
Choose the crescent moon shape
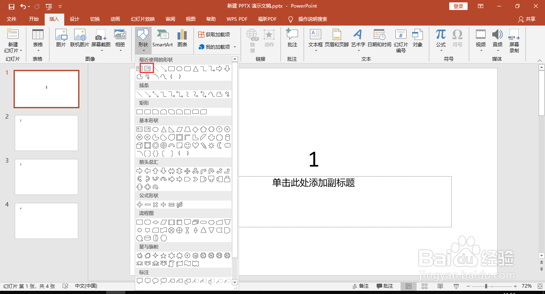click(219, 145)
